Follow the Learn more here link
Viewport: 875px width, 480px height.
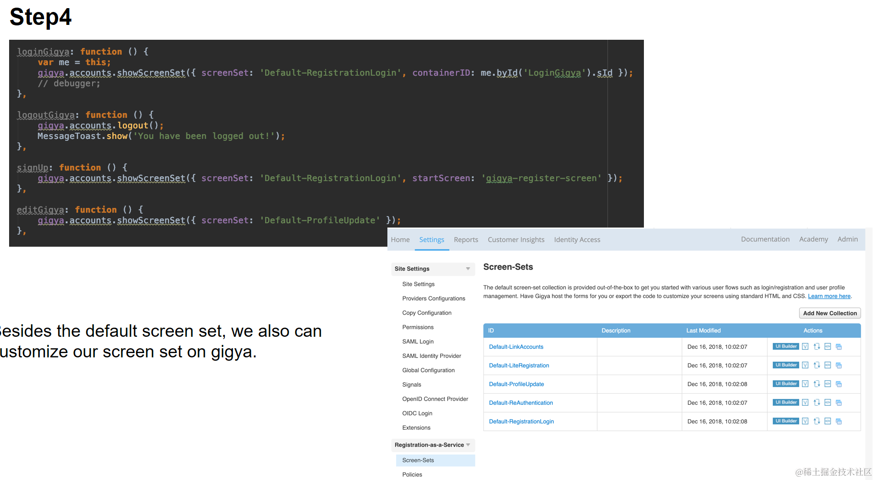829,296
